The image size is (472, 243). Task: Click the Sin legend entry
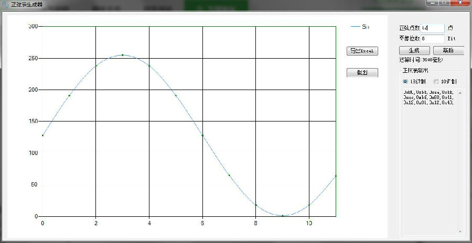coord(360,27)
